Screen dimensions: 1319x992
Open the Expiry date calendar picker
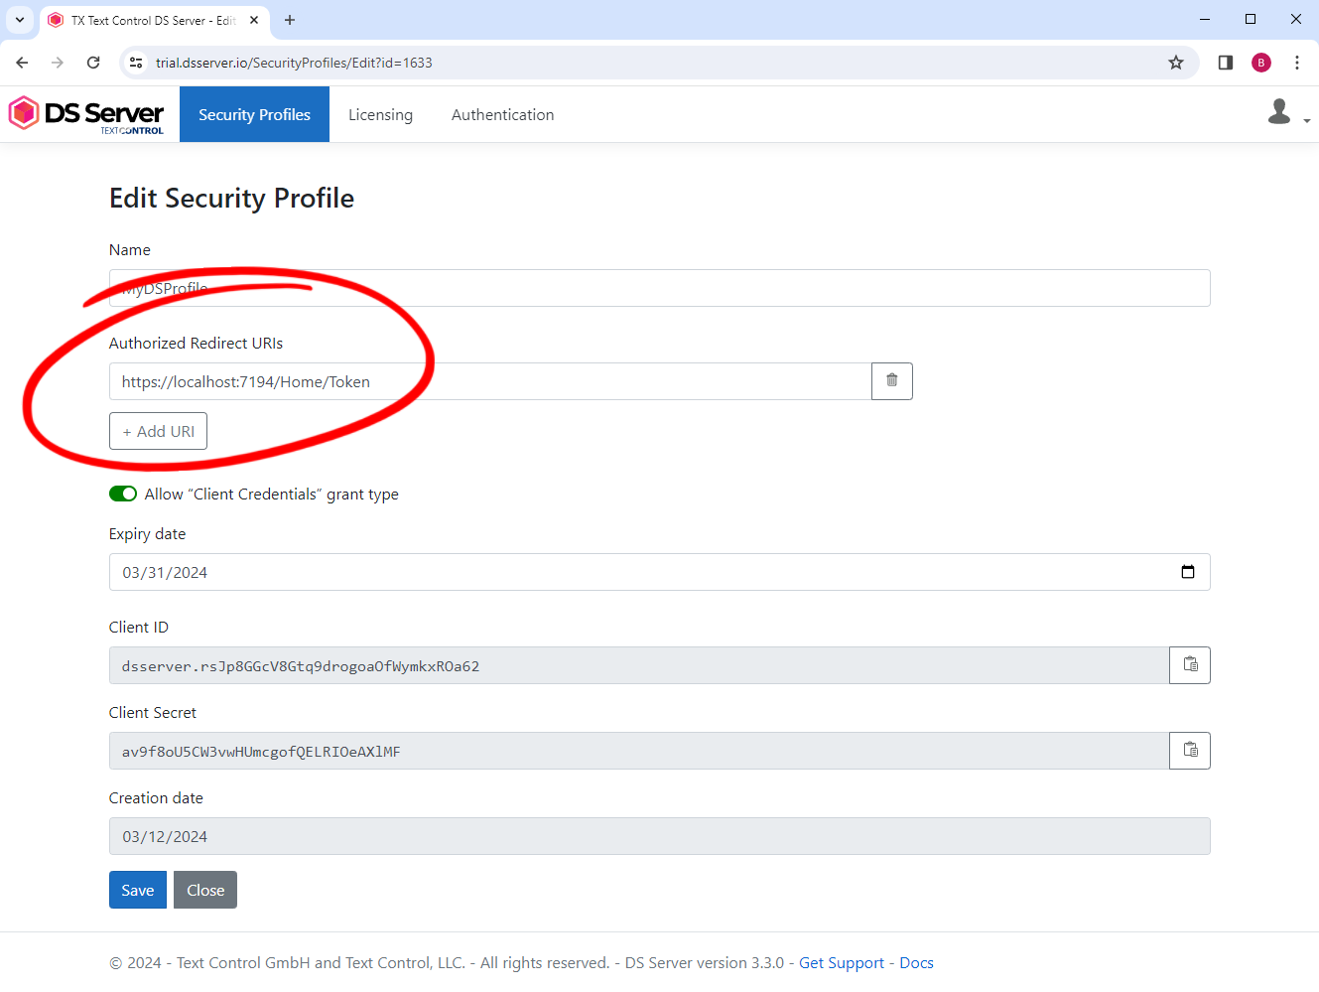(1188, 572)
